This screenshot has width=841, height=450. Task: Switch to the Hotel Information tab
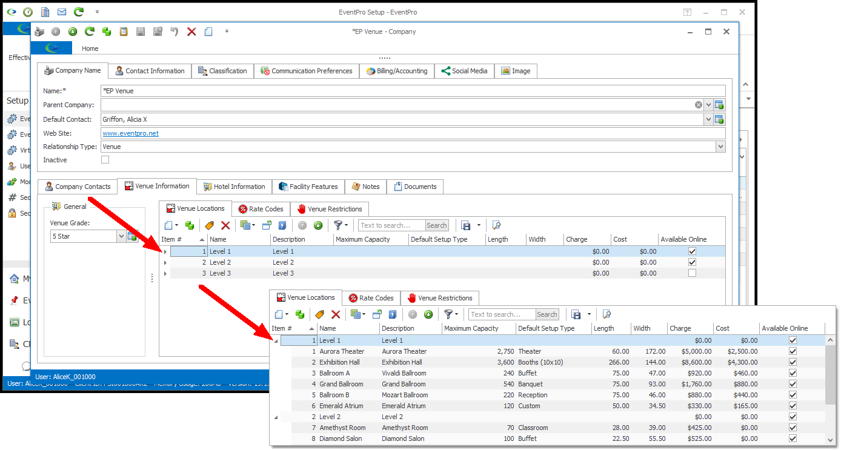(234, 187)
